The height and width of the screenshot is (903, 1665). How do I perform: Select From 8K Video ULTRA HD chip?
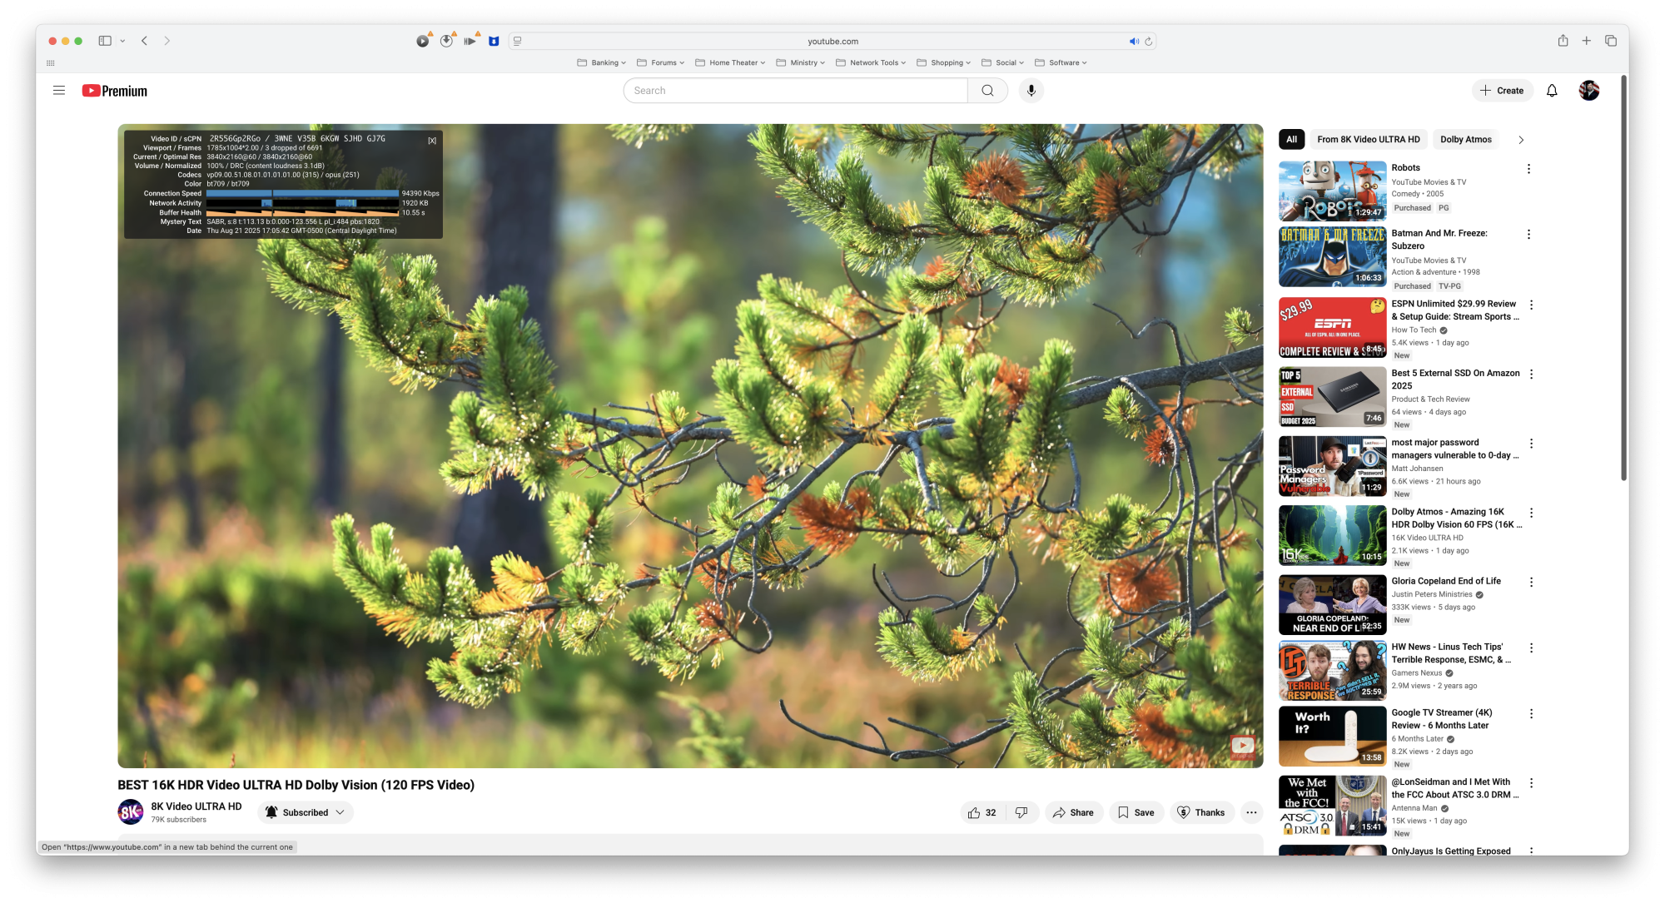tap(1369, 140)
